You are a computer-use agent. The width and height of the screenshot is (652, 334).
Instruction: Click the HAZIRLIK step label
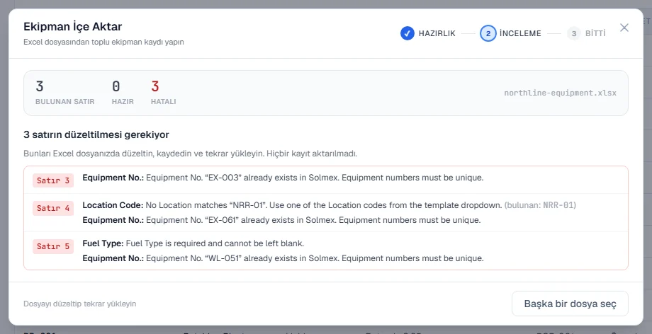[437, 33]
